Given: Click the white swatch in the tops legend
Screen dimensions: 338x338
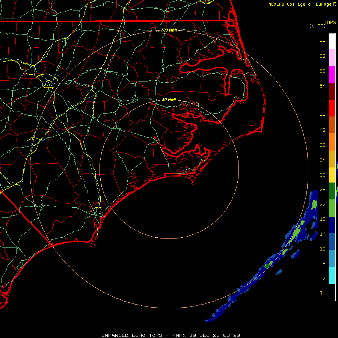Looking at the screenshot, I should [x=332, y=41].
